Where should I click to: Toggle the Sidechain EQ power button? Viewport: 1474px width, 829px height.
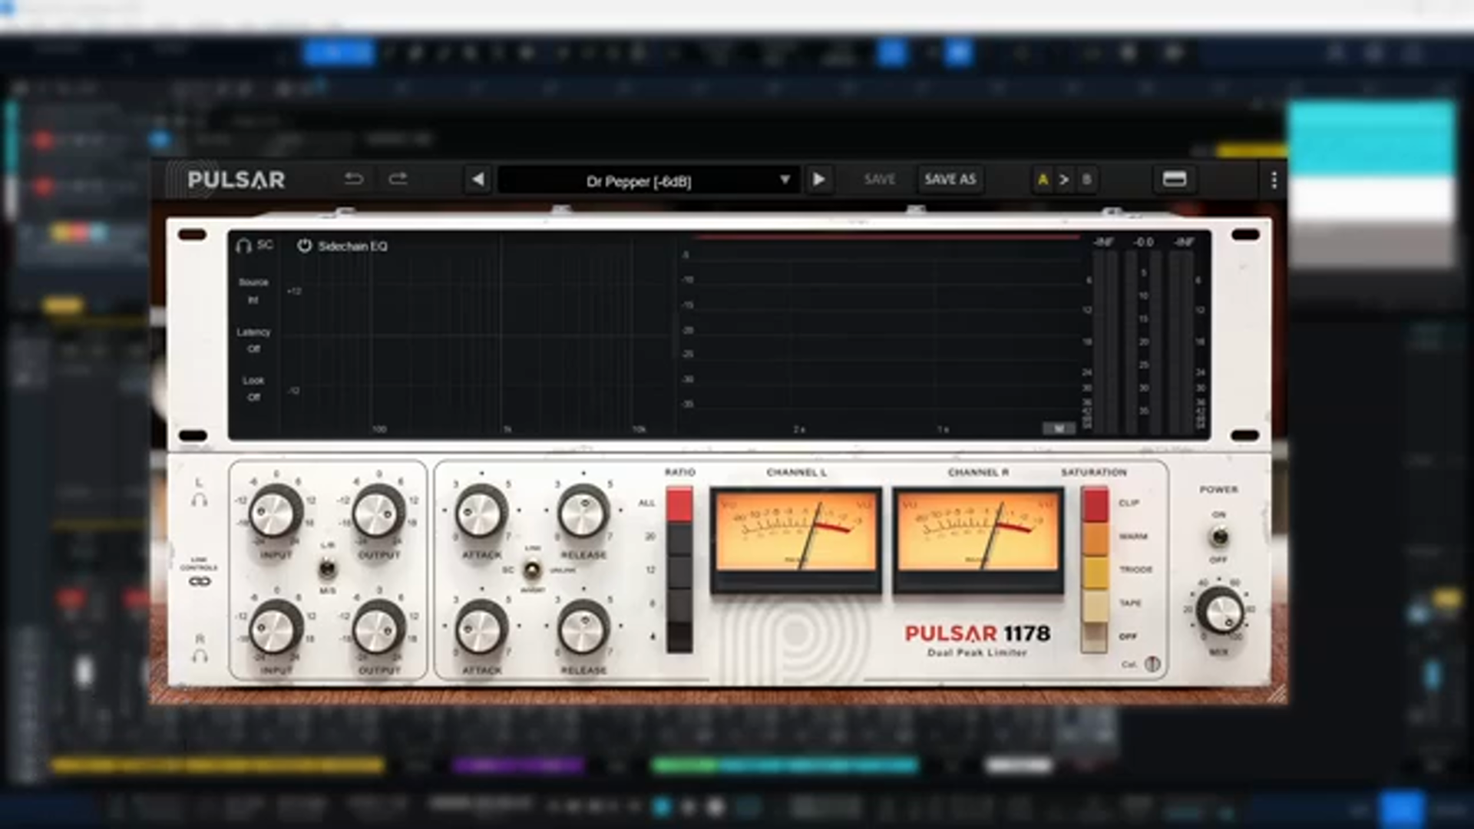pos(304,246)
